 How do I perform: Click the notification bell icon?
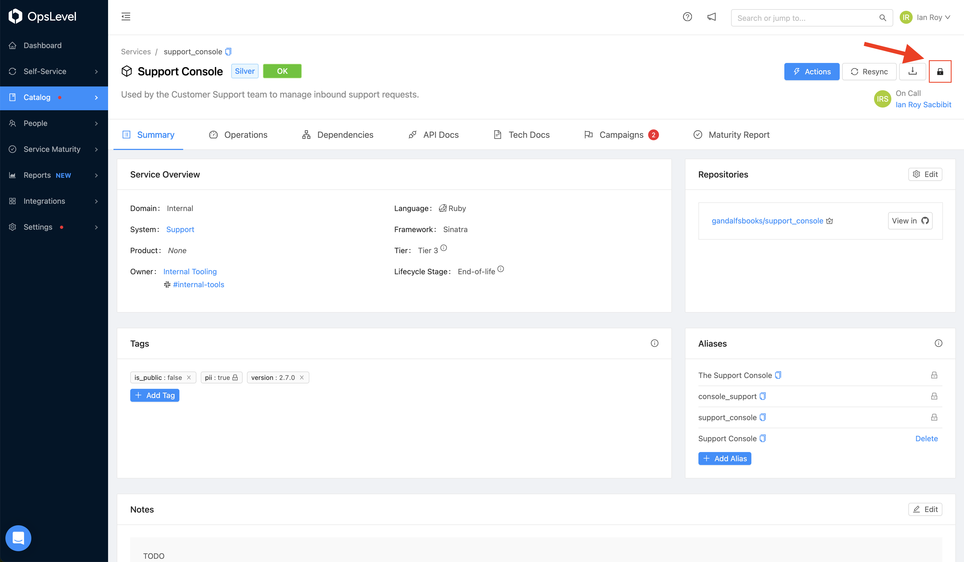click(711, 17)
